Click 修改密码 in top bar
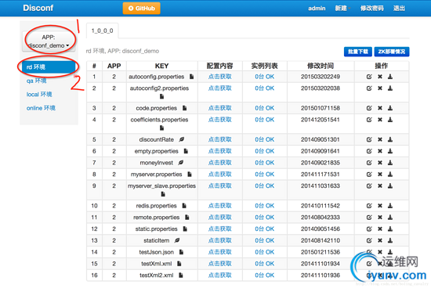 click(x=372, y=9)
